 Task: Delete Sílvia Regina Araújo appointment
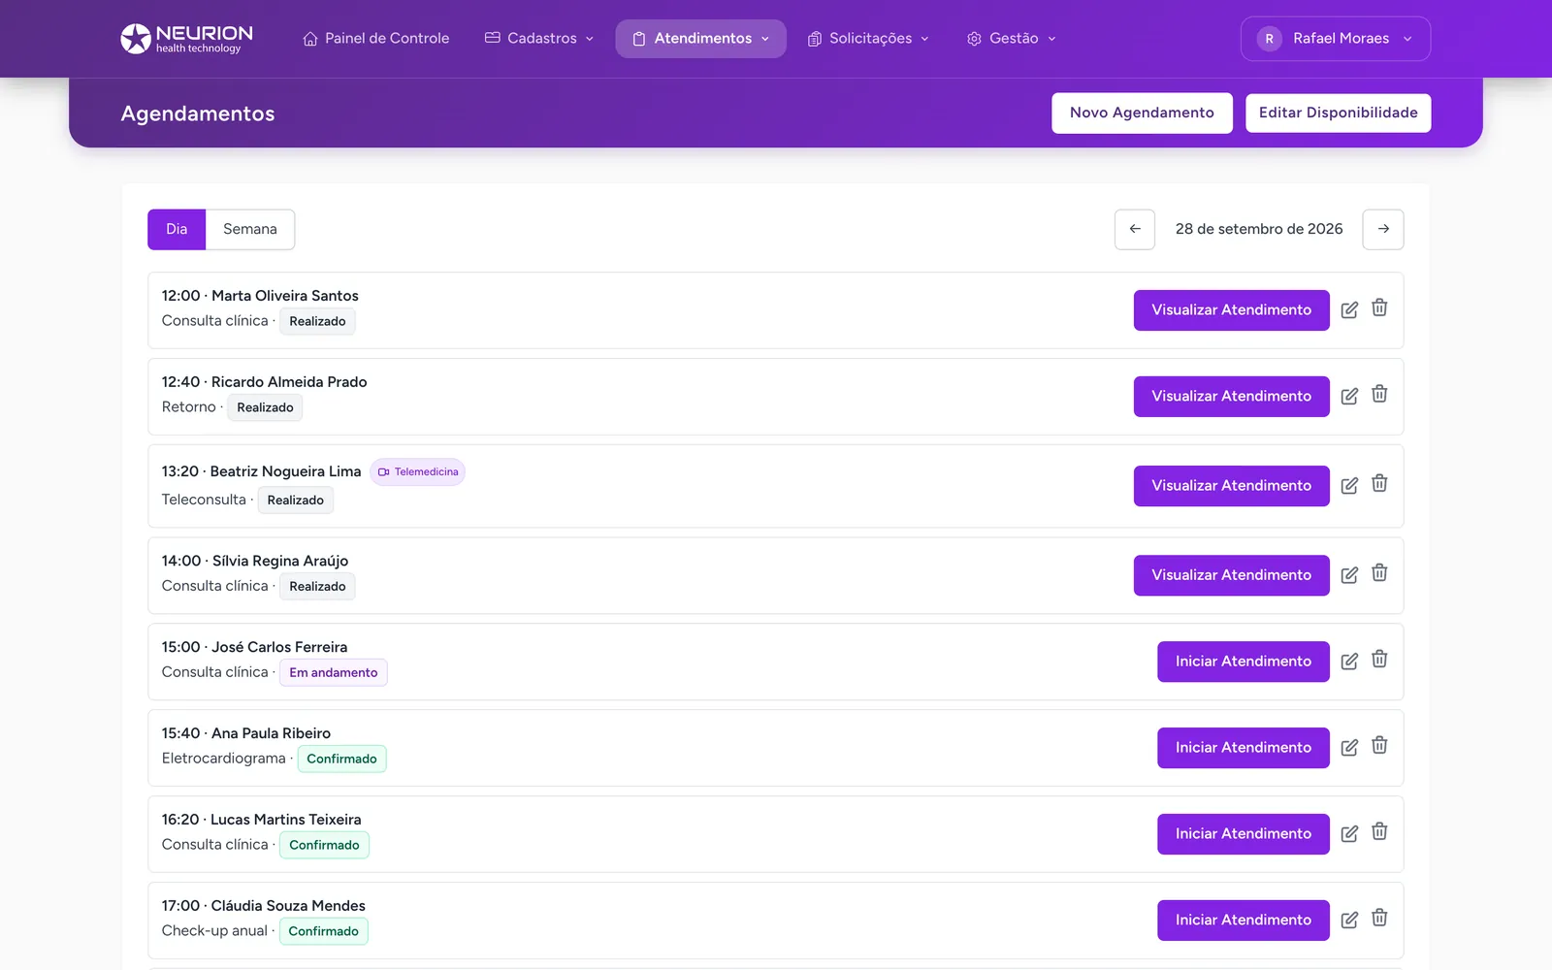(x=1379, y=573)
